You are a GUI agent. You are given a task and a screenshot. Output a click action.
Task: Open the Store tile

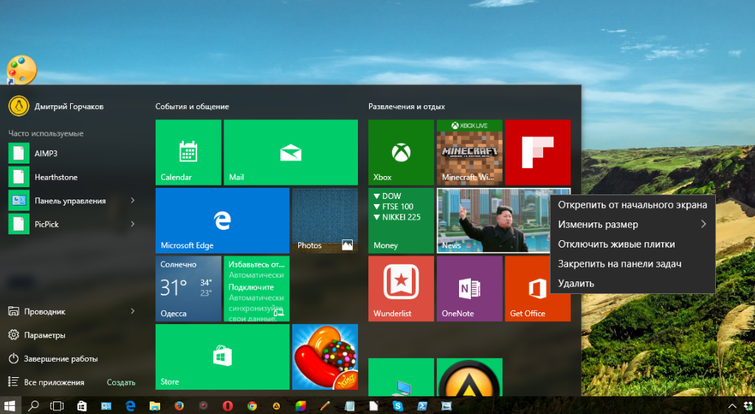[x=221, y=357]
